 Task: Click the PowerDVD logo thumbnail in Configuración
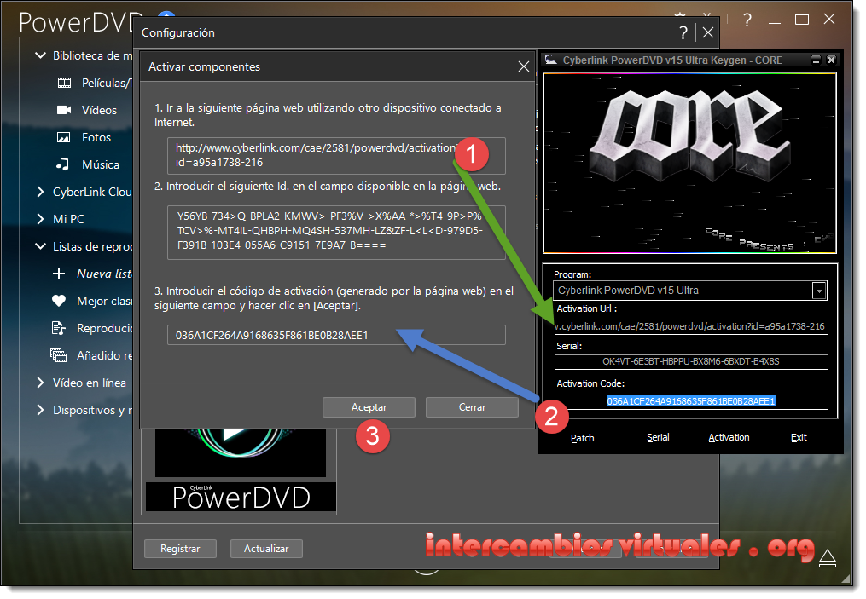pos(241,470)
